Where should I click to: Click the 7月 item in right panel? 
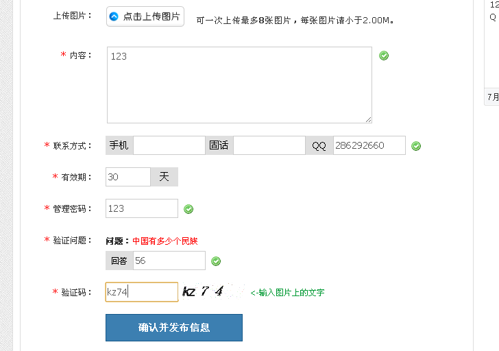(493, 97)
